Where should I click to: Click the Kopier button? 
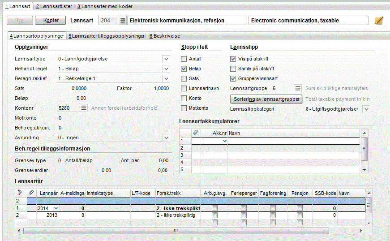[51, 21]
